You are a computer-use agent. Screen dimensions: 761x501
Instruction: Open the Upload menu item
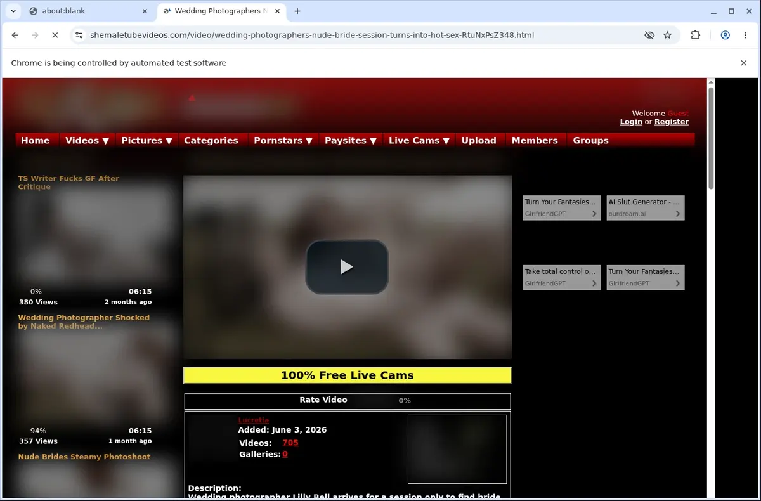pos(479,140)
